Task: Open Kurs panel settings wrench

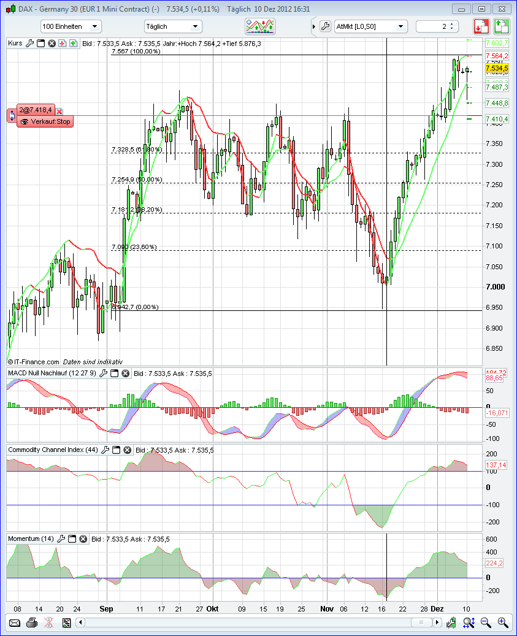Action: click(29, 44)
